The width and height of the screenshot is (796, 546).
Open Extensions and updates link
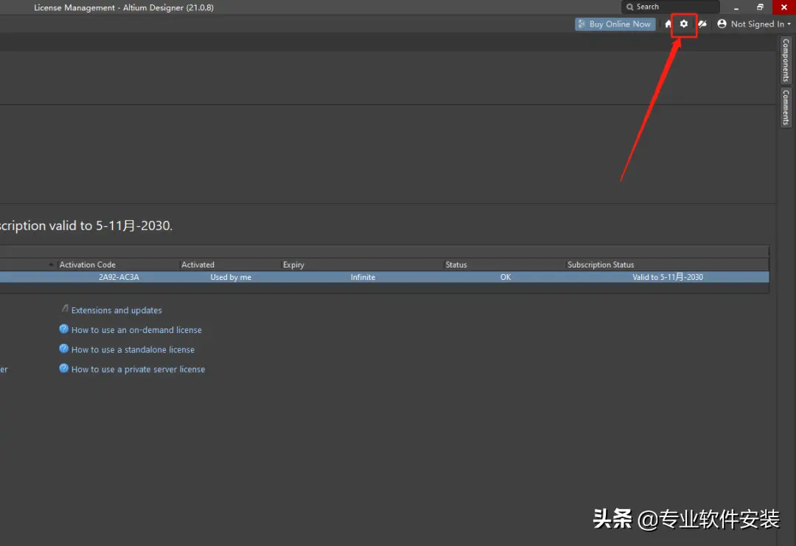pos(116,310)
